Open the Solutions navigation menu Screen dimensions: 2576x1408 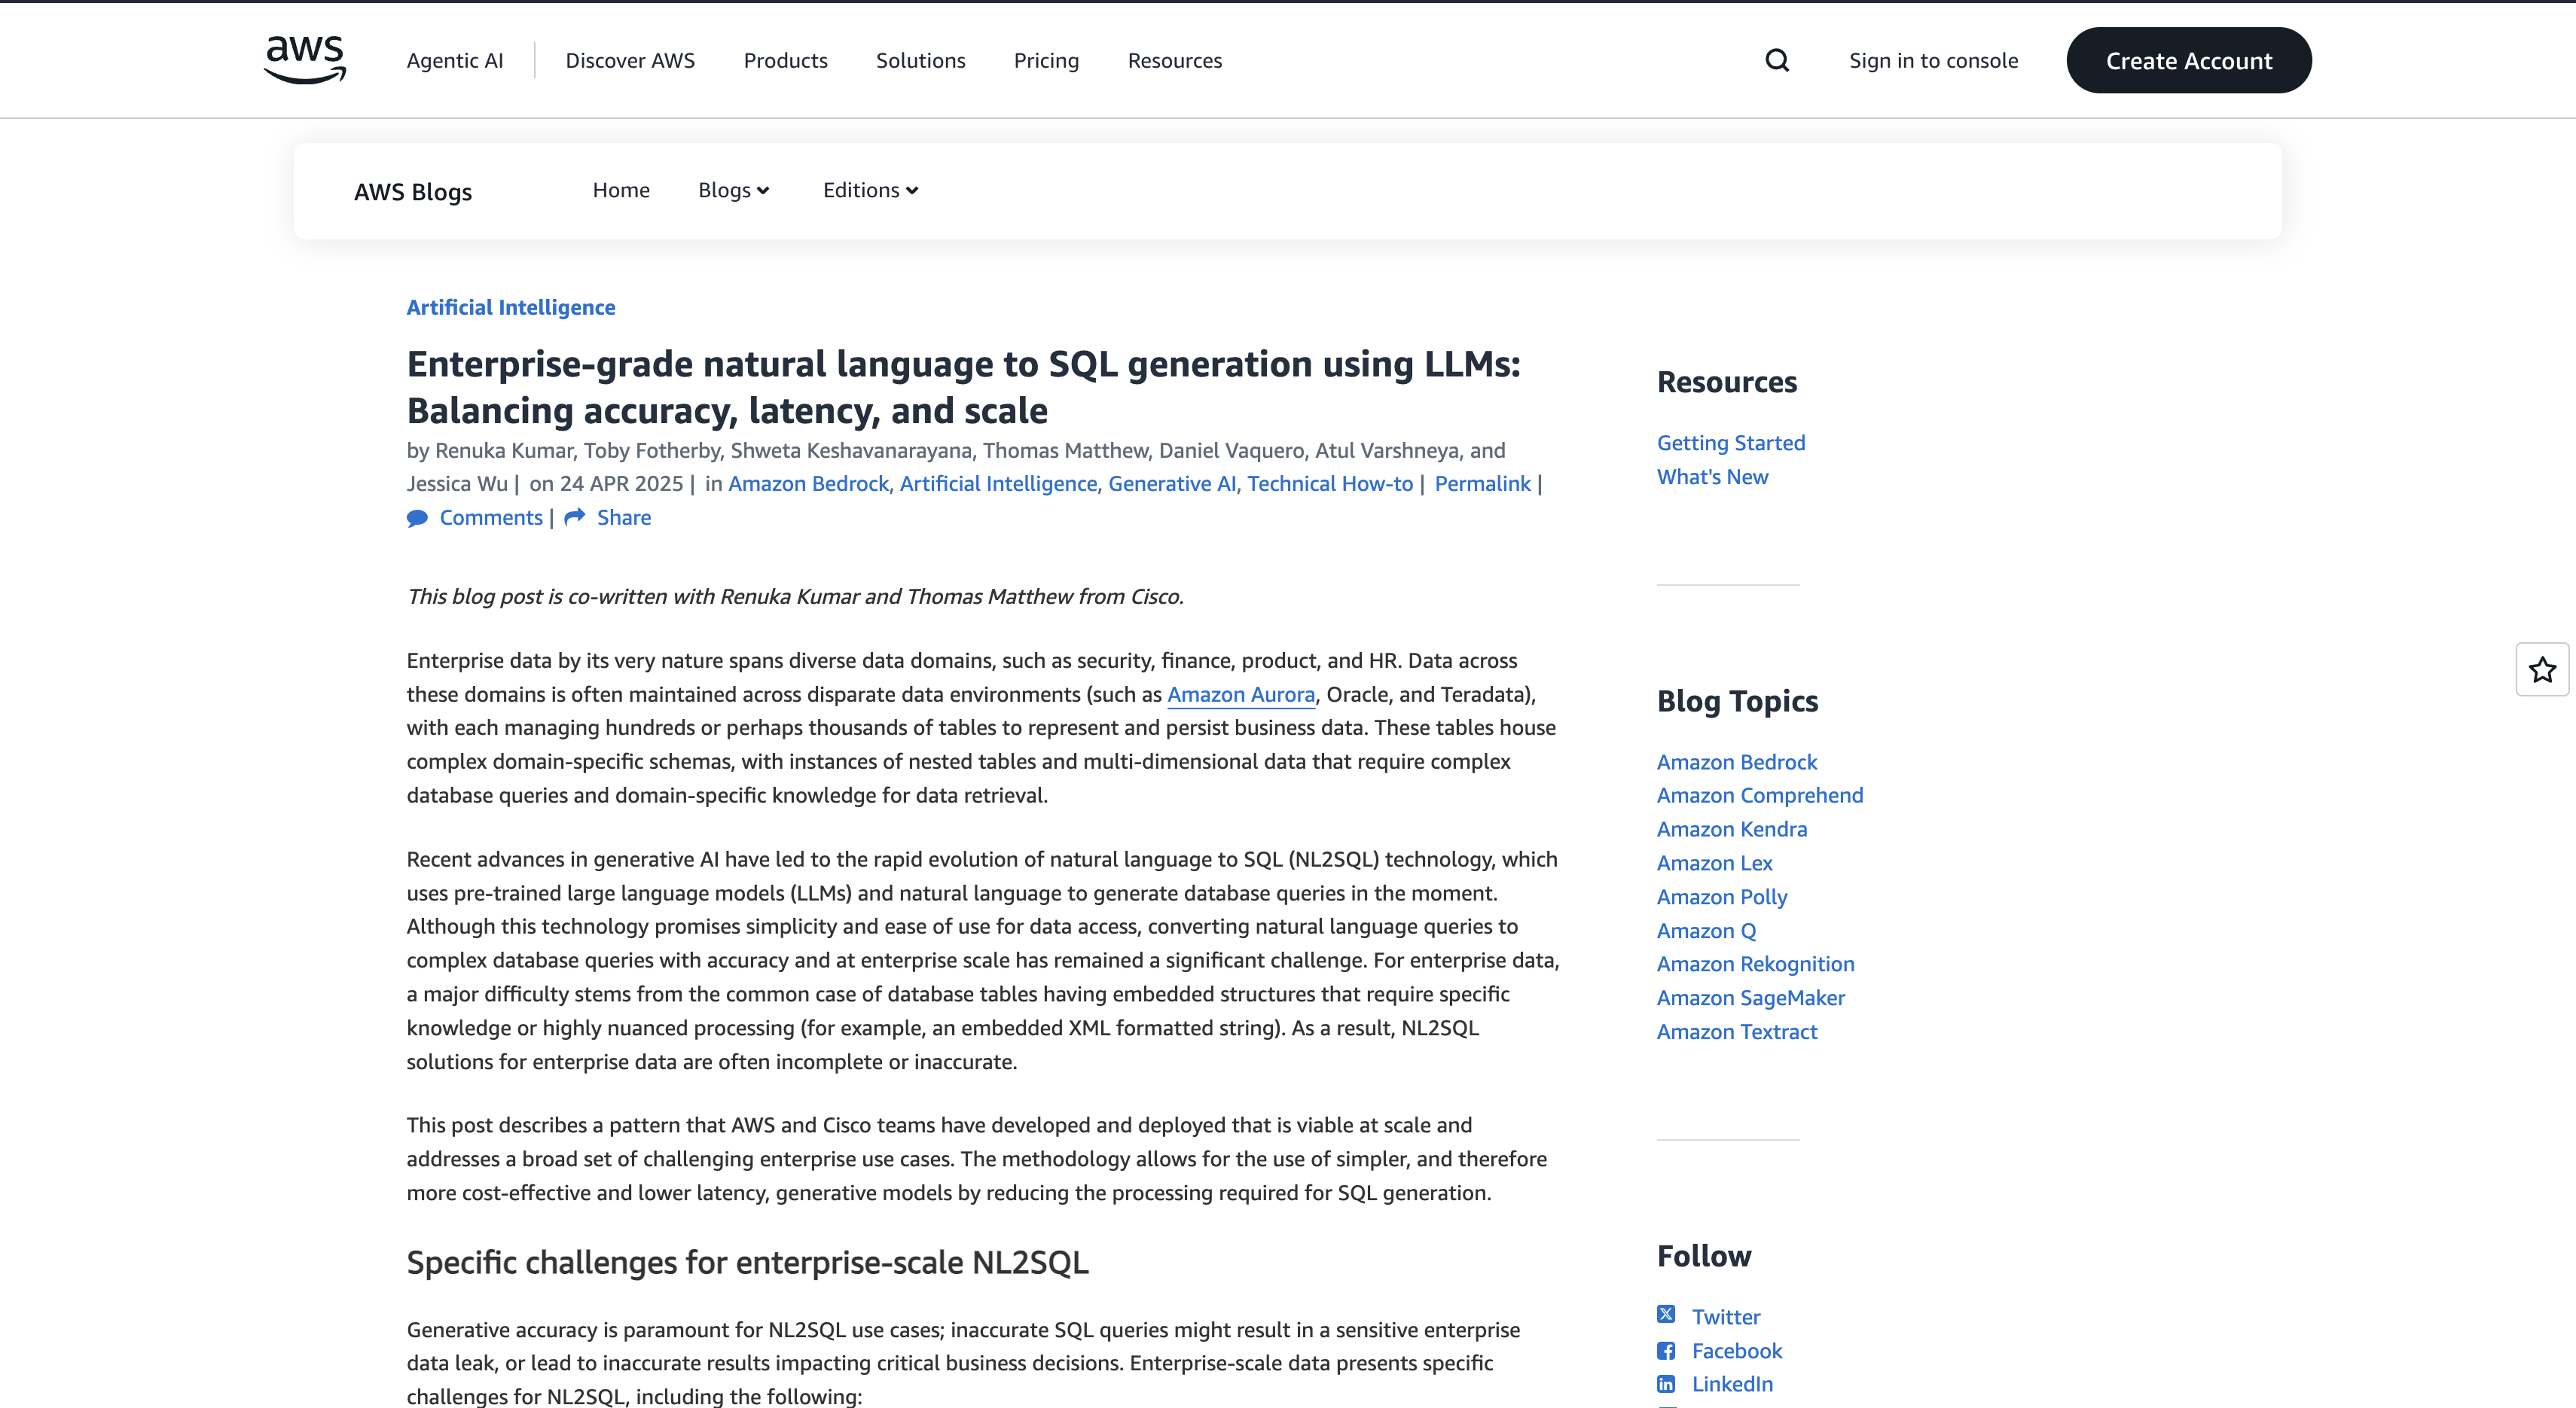[x=920, y=61]
